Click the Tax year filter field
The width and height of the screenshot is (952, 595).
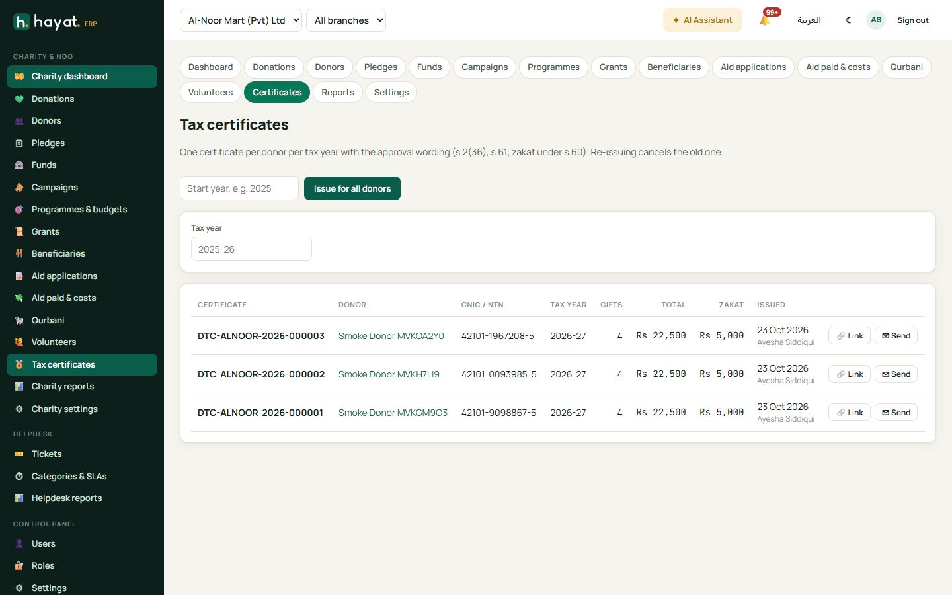coord(251,249)
